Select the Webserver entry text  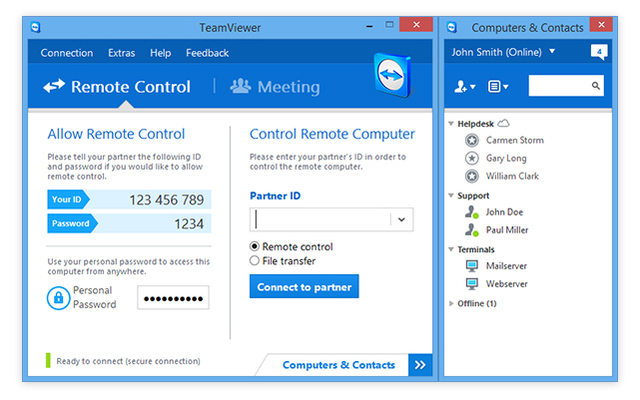[506, 284]
